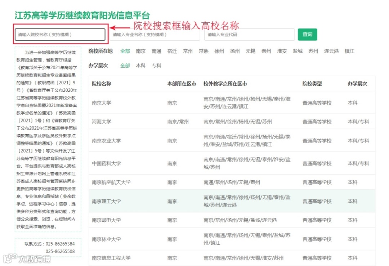Filter location by 徐州
389x266 pixels.
click(219, 51)
